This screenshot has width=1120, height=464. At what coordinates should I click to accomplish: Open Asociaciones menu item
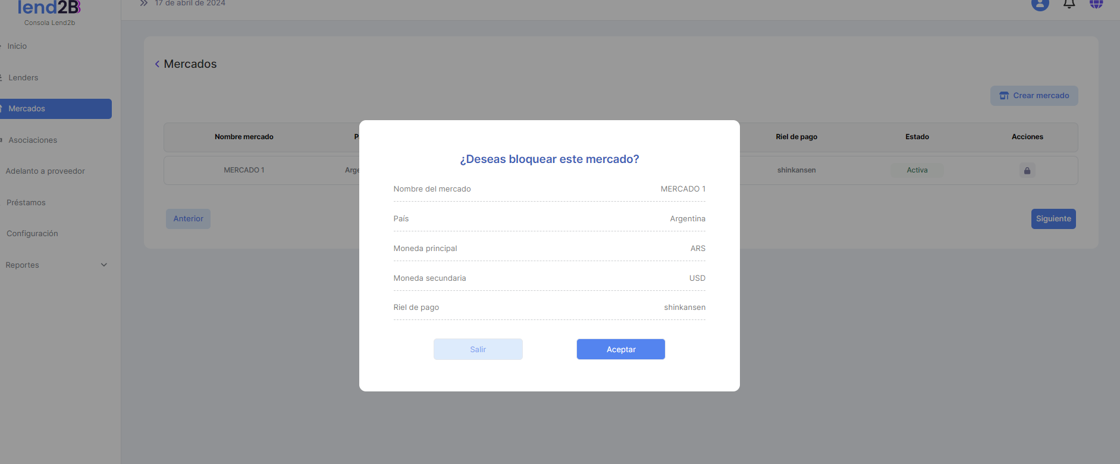33,140
